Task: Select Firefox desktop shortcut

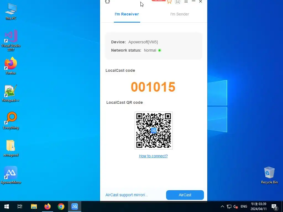Action: 11,66
